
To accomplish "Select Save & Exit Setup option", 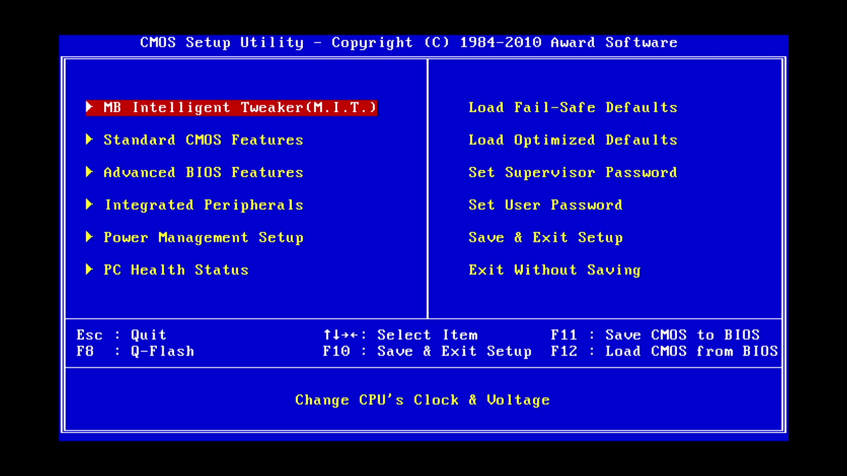I will (x=546, y=238).
